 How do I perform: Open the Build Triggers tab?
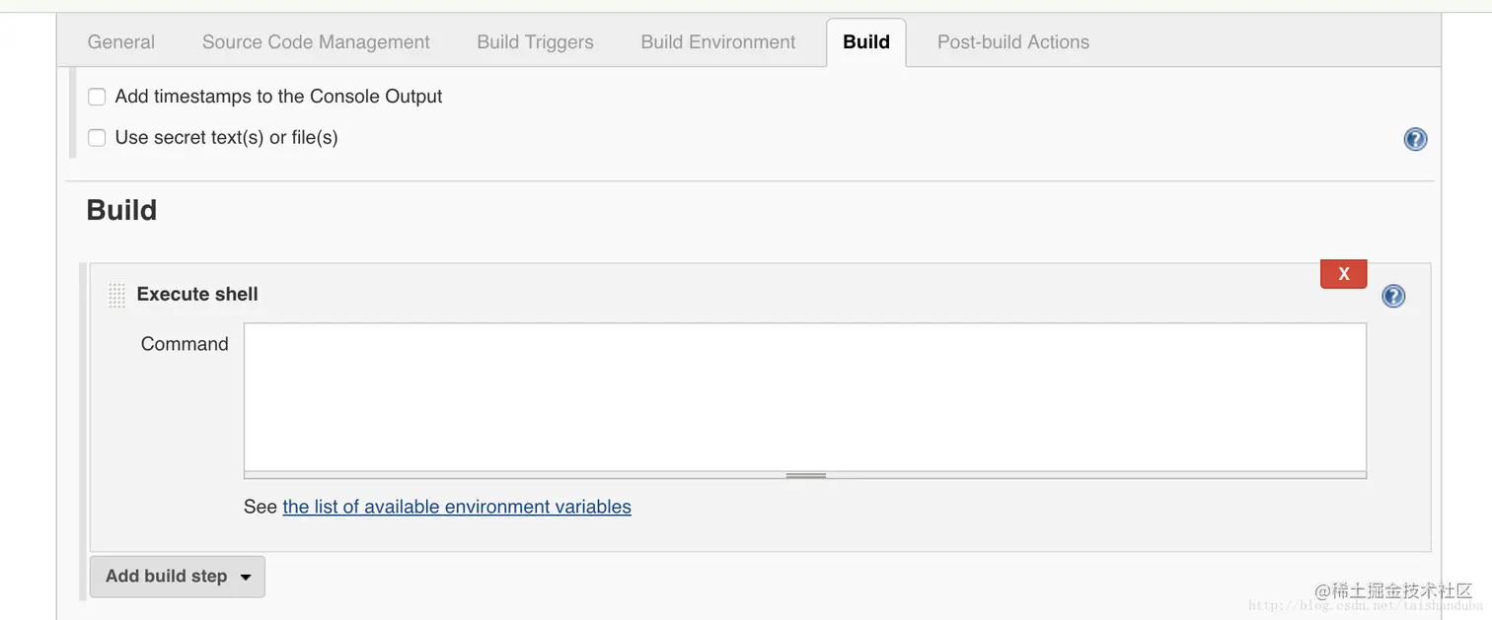[x=535, y=42]
